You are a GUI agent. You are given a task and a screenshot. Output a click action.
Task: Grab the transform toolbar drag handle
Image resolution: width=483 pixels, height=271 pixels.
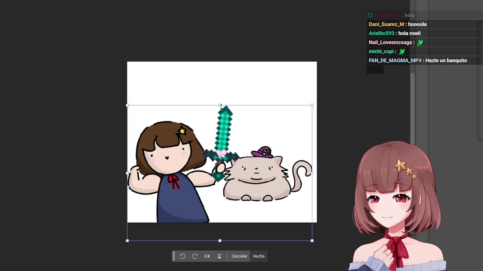tap(174, 256)
